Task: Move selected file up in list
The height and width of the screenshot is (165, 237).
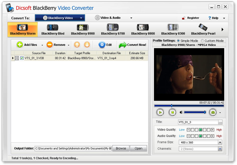Action: [77, 45]
